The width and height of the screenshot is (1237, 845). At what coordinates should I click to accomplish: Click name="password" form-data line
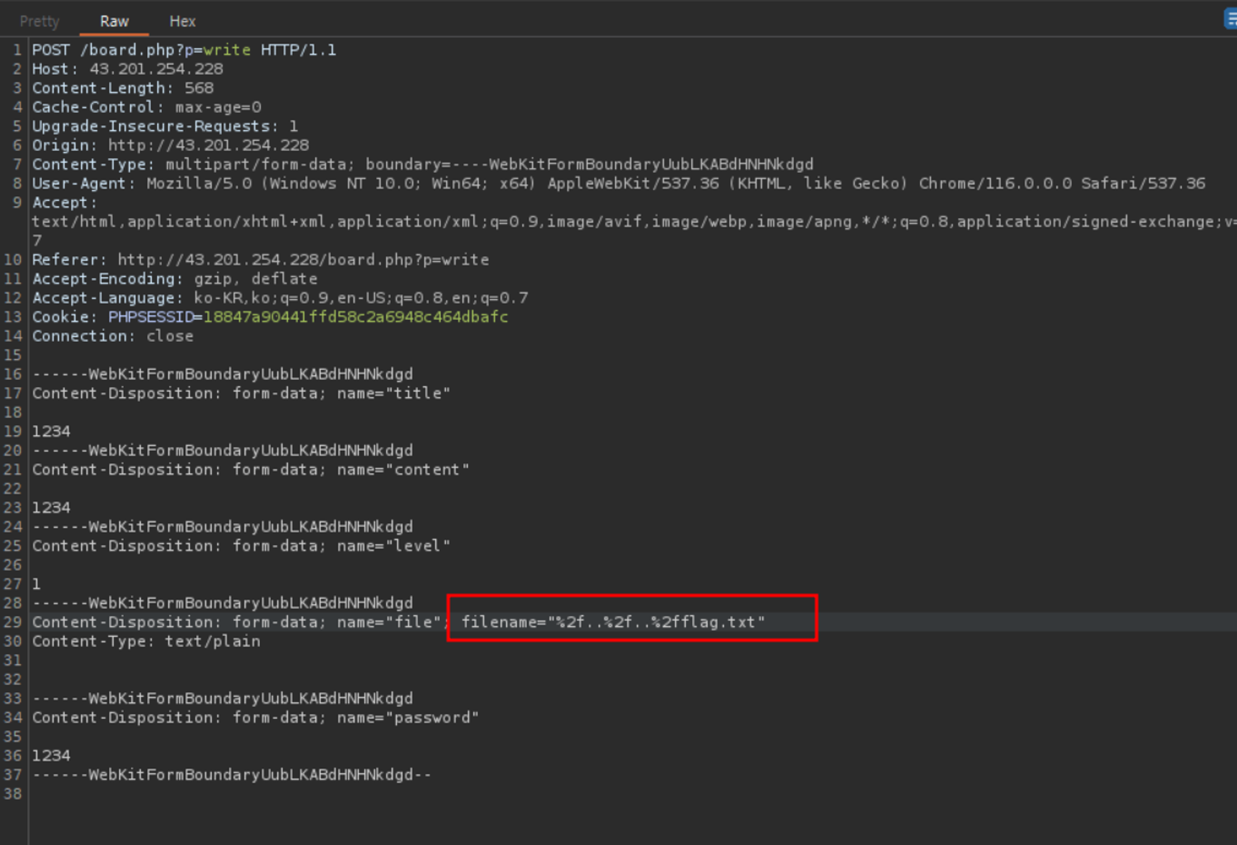pos(408,718)
